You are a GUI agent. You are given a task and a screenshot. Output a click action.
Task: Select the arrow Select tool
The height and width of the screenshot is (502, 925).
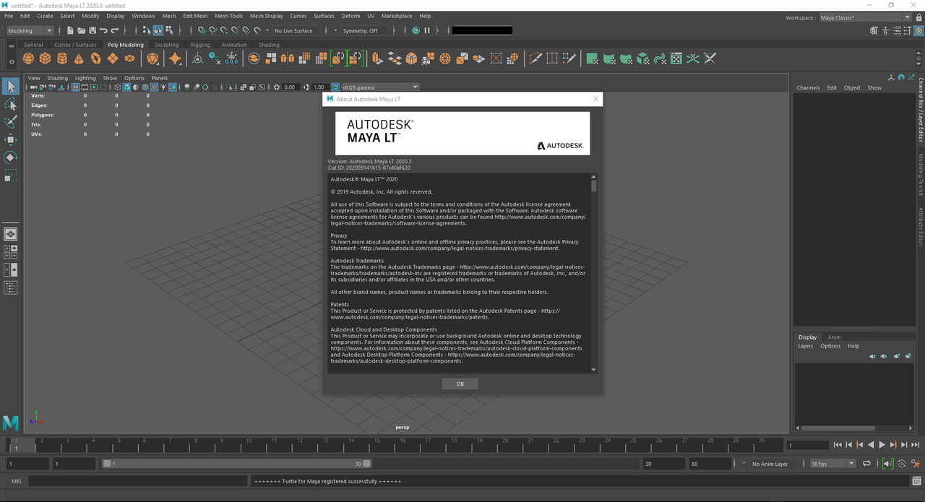(x=10, y=87)
